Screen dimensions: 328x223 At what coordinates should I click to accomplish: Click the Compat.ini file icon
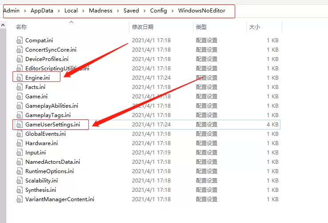(x=19, y=40)
